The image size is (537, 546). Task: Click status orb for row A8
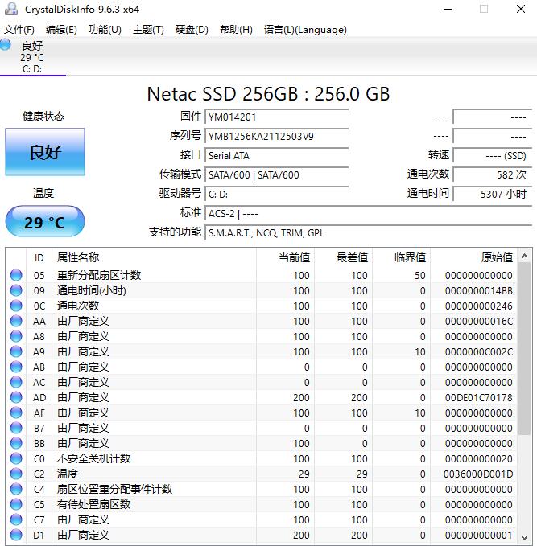[x=16, y=336]
